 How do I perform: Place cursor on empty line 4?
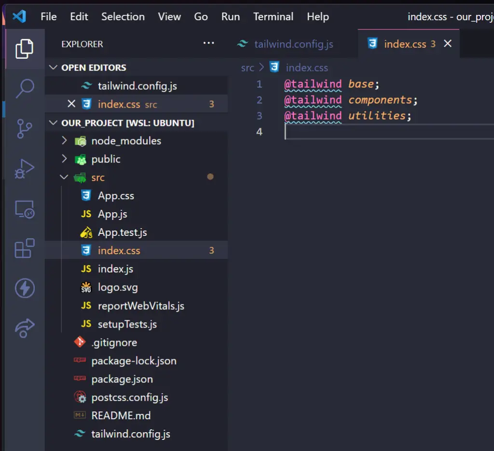pyautogui.click(x=389, y=132)
